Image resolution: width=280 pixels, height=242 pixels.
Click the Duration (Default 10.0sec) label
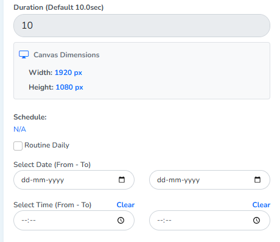click(58, 7)
